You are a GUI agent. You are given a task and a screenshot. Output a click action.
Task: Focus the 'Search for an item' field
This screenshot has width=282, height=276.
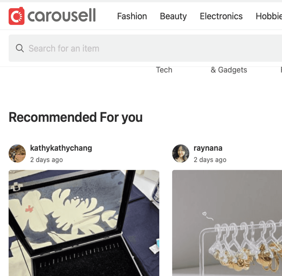[145, 48]
